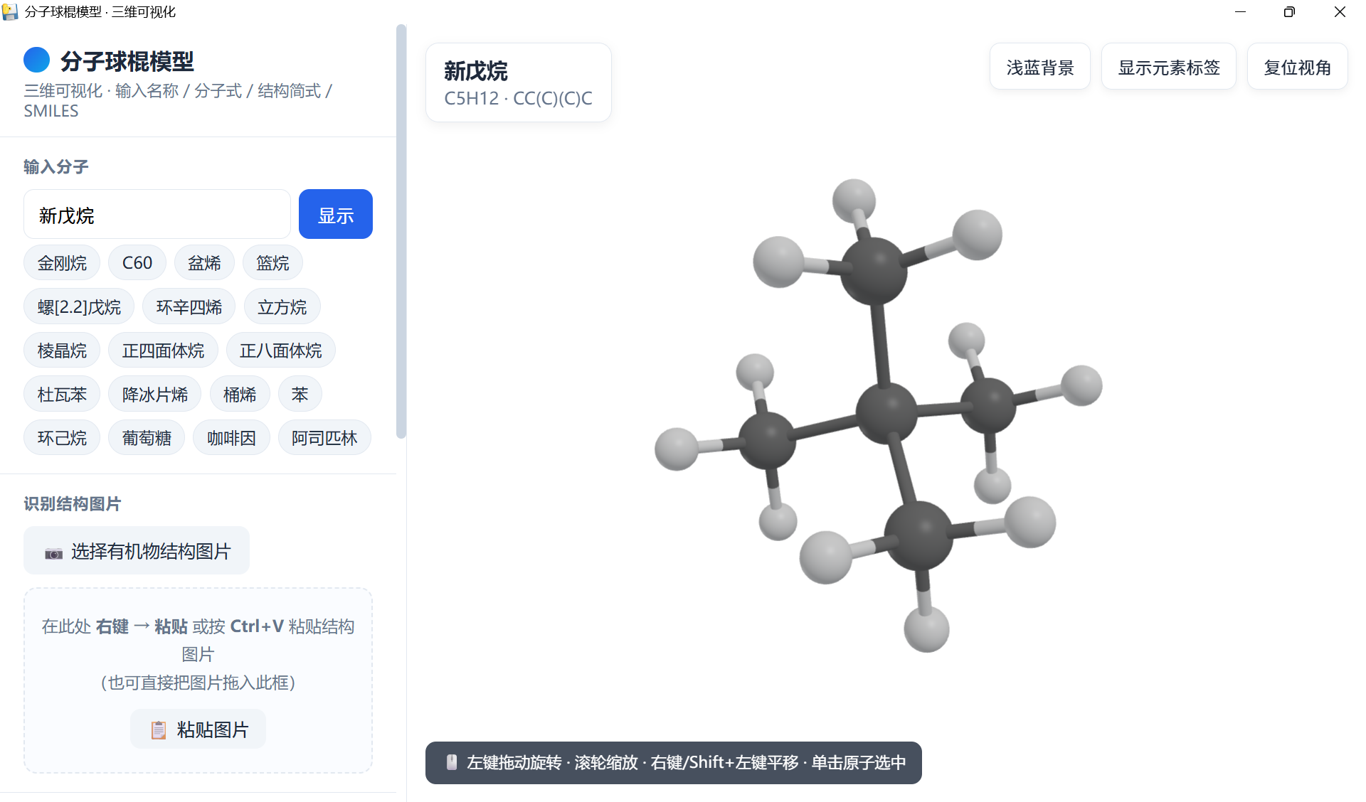
Task: Click the C5H12 · CC(C)(C)C formula text
Action: click(x=518, y=99)
